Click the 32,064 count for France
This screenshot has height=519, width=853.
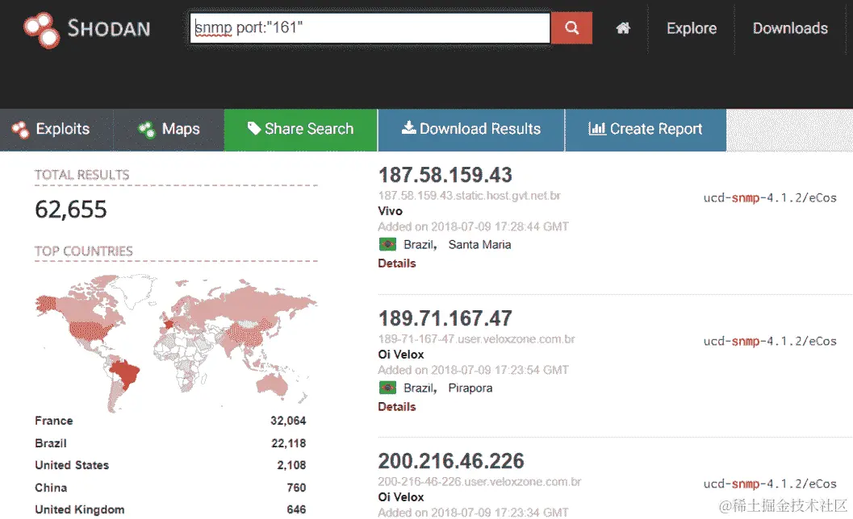click(x=288, y=421)
